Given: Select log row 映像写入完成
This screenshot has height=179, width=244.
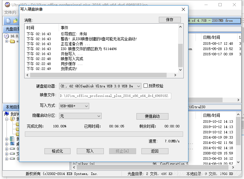Looking at the screenshot, I should click(72, 59).
